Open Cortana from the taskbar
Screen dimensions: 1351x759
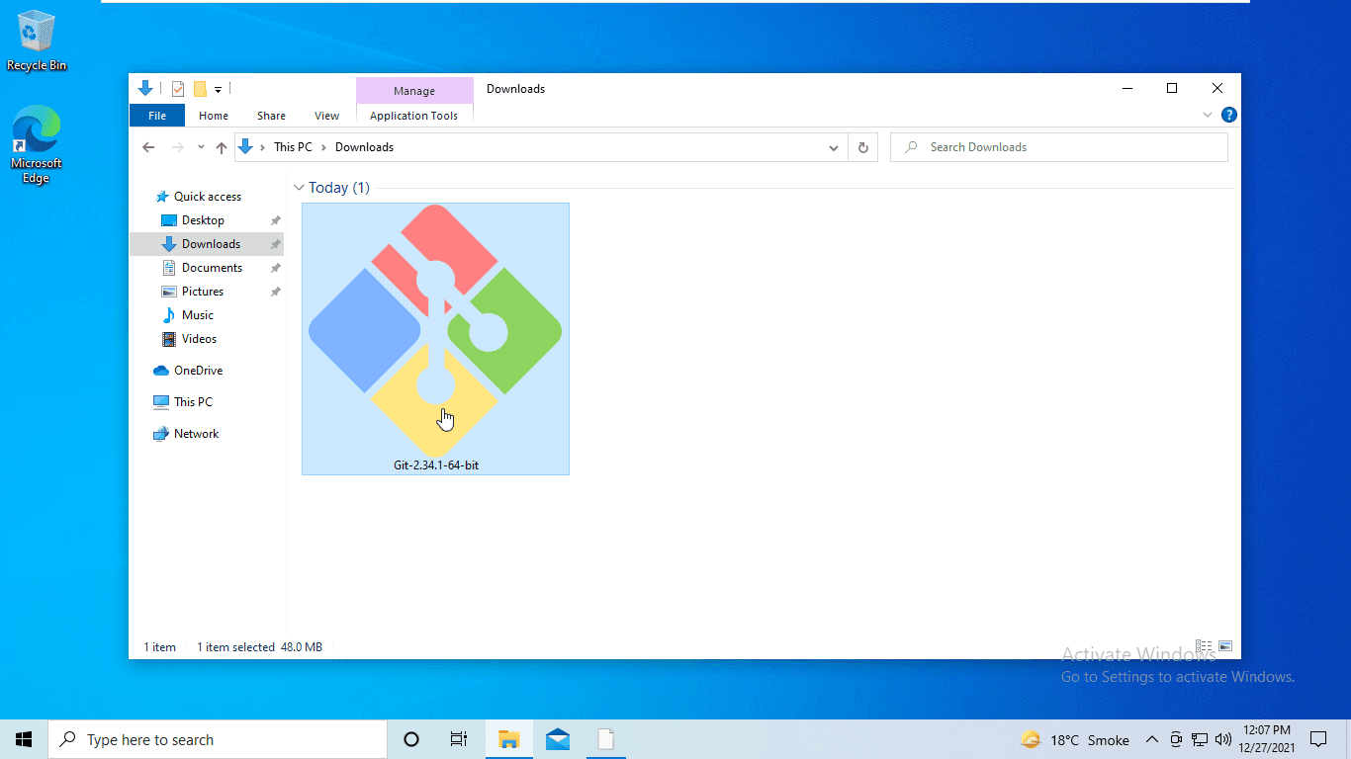click(411, 739)
